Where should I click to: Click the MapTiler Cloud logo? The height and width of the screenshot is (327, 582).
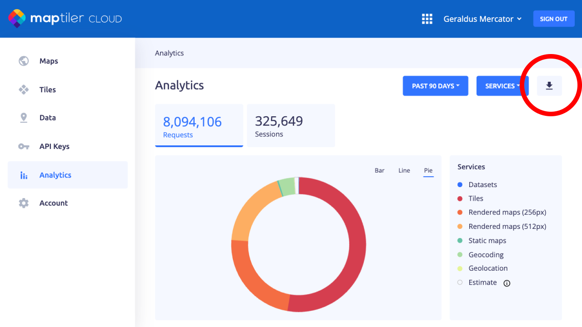(65, 19)
